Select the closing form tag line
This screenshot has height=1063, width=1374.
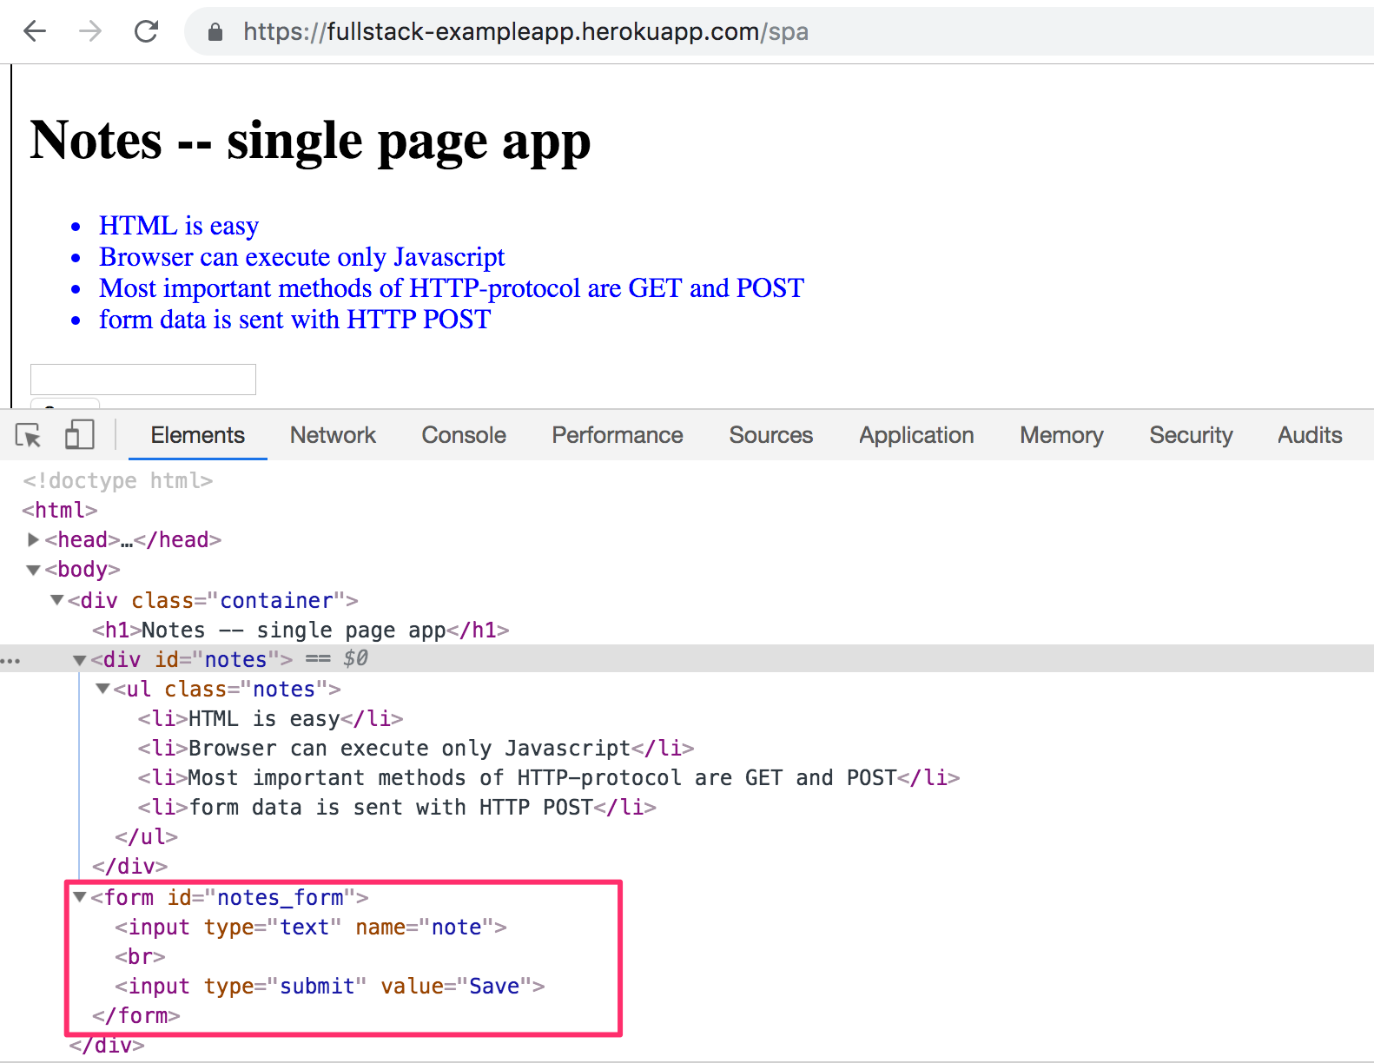(x=136, y=1016)
